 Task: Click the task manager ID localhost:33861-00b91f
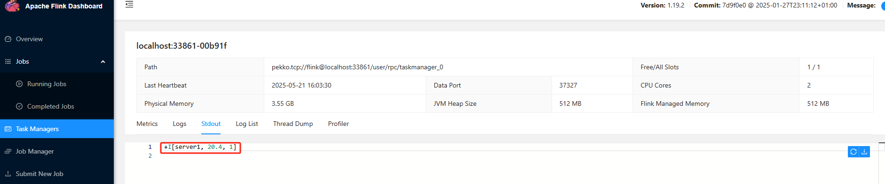click(x=182, y=45)
